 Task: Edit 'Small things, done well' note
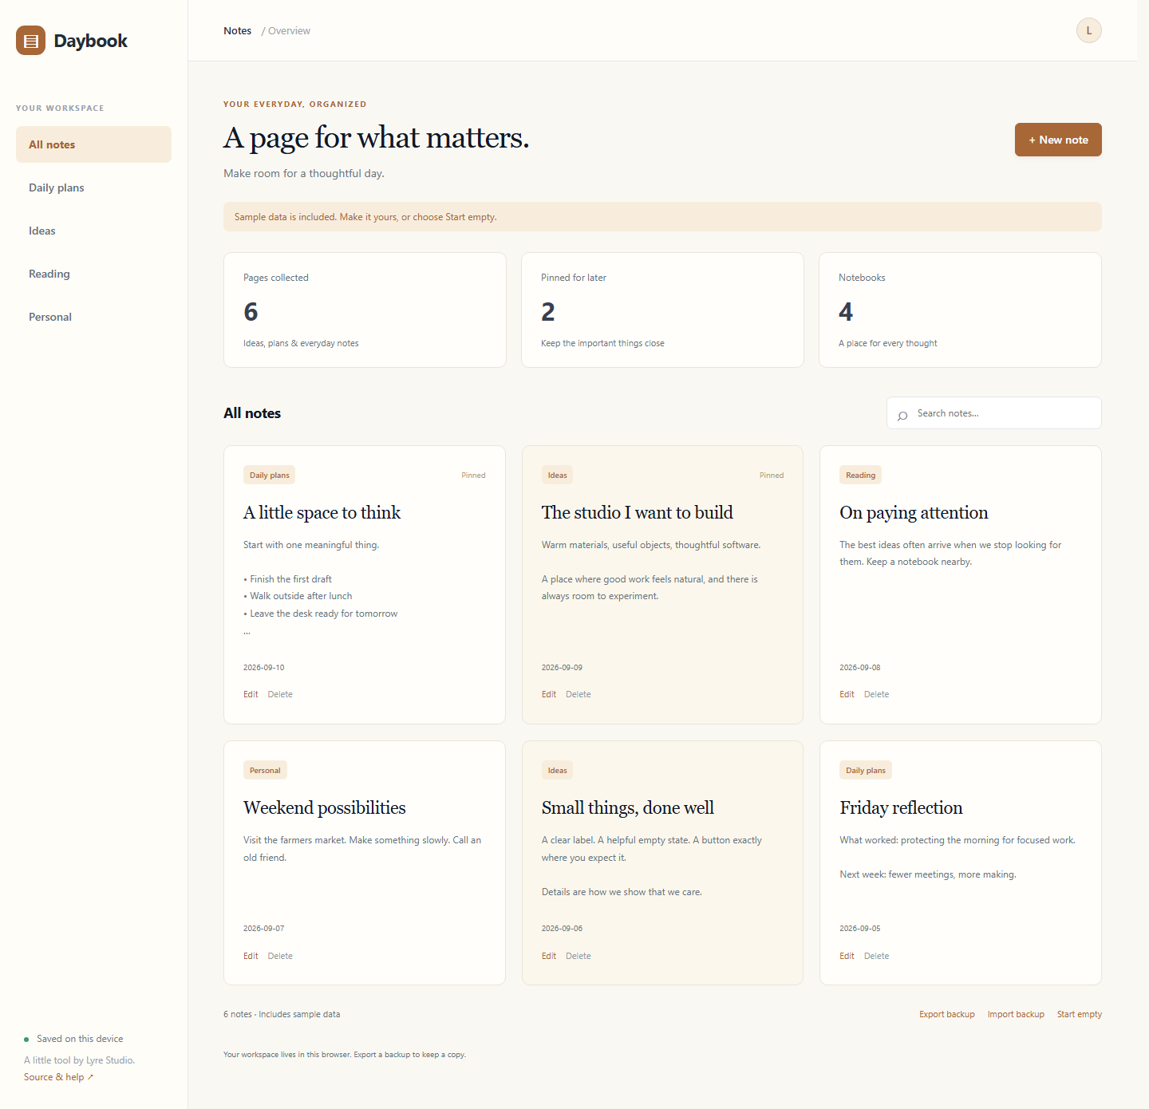(549, 956)
